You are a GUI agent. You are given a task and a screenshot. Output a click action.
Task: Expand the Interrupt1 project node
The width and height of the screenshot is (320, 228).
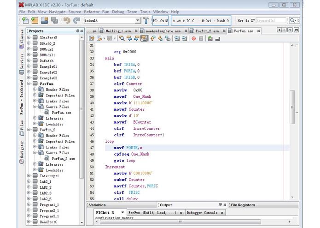29,175
